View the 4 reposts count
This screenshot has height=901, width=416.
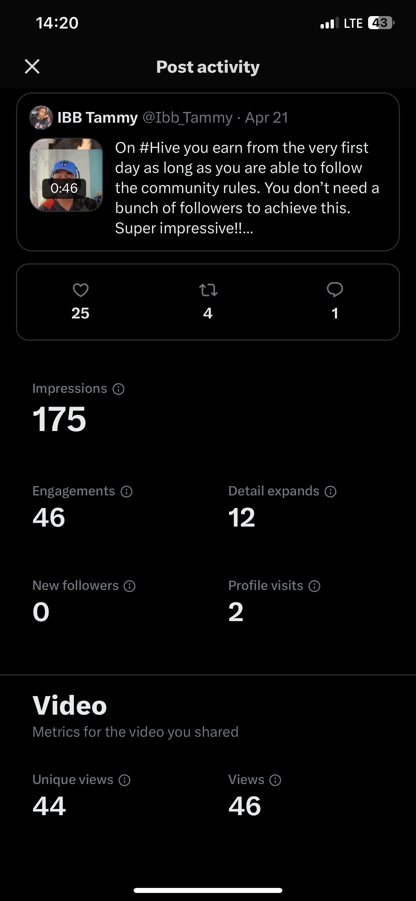coord(208,313)
